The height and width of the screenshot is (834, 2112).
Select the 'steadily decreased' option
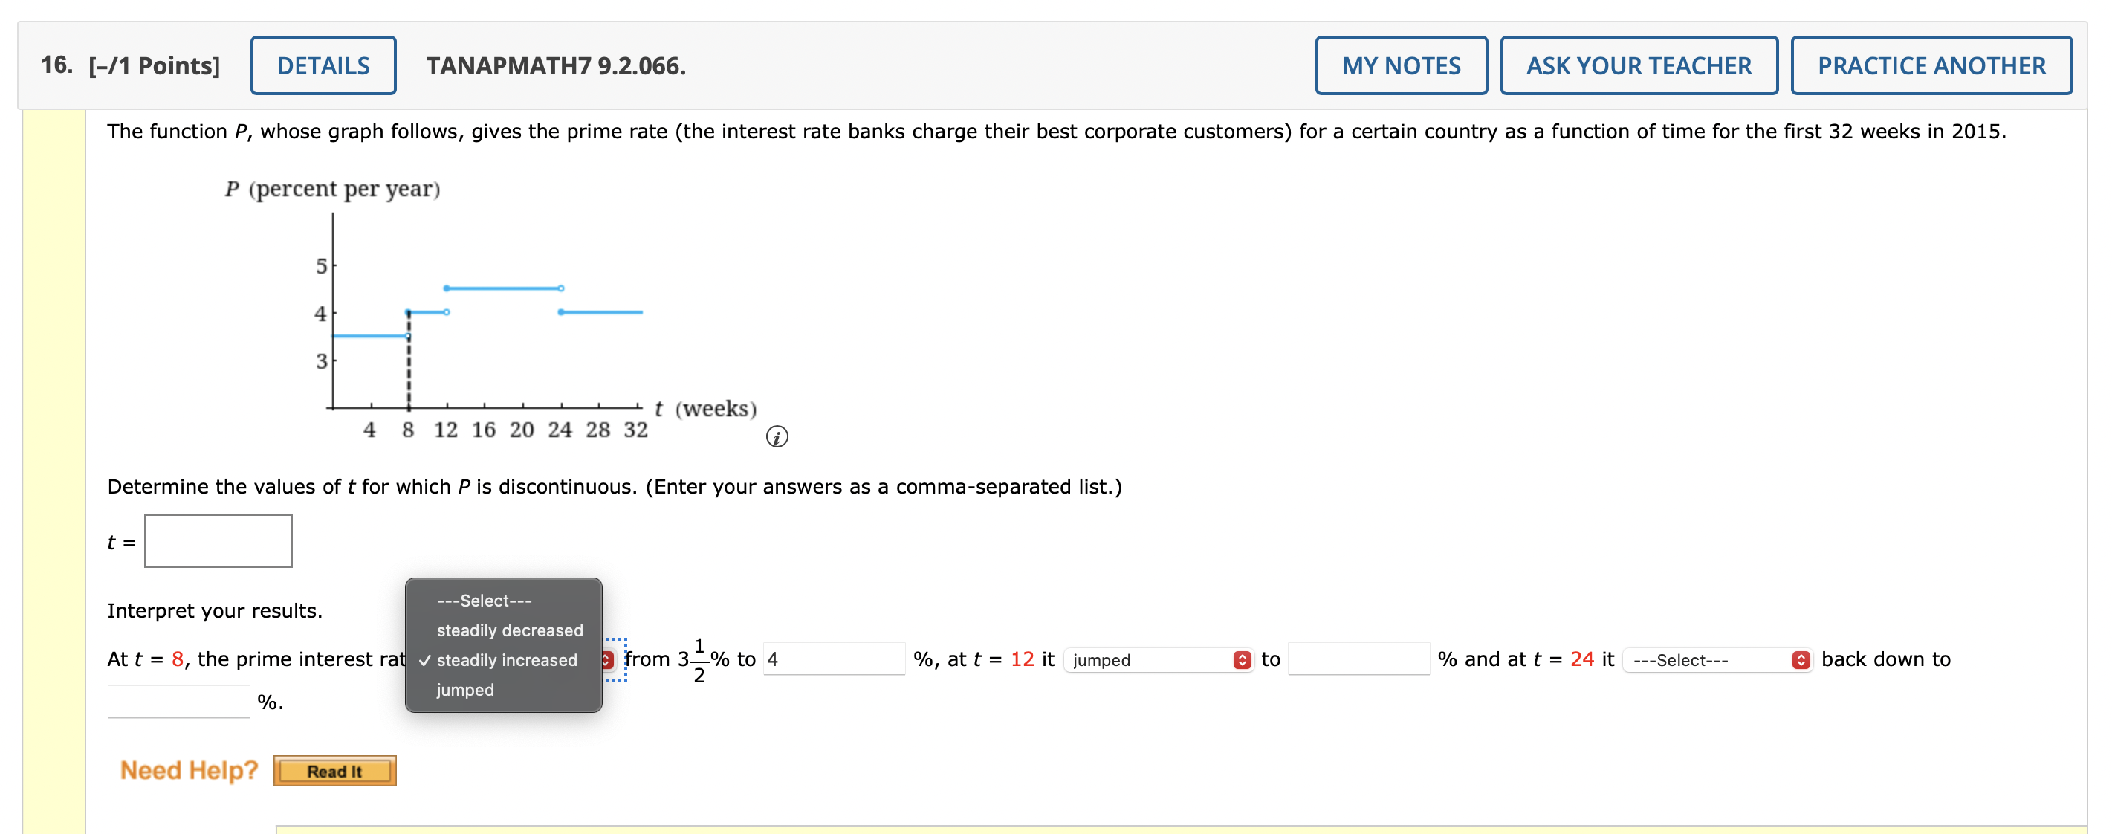[x=509, y=630]
